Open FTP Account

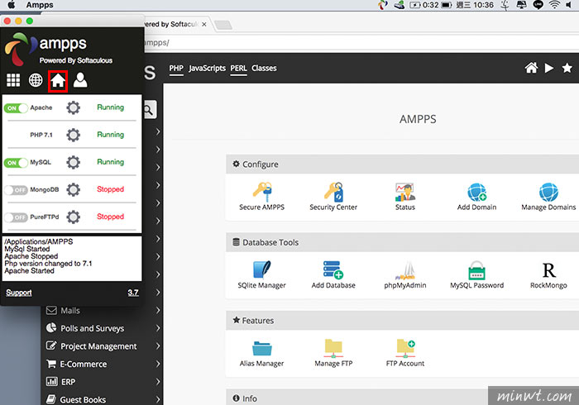tap(405, 353)
